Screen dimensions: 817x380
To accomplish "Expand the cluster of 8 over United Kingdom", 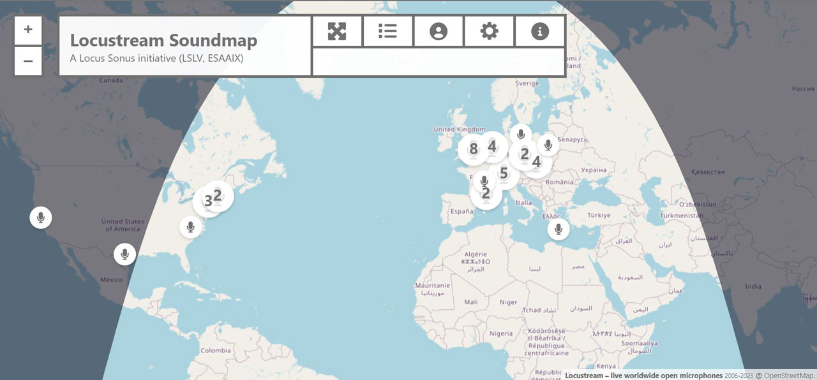I will click(x=473, y=150).
